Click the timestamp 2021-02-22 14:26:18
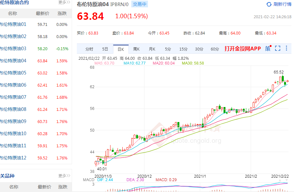This screenshot has height=192, width=294. pyautogui.click(x=273, y=17)
